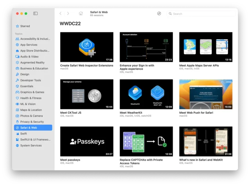Click the Meet Web Push for Safari title

coord(196,113)
